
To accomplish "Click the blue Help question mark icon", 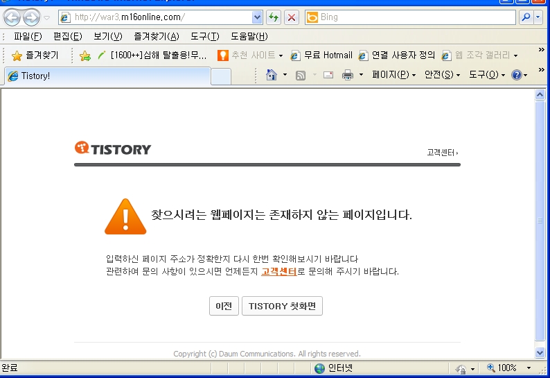I will [x=517, y=75].
